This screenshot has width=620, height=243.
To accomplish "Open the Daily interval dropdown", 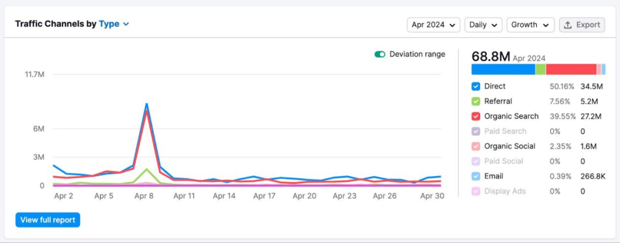I will pos(483,25).
